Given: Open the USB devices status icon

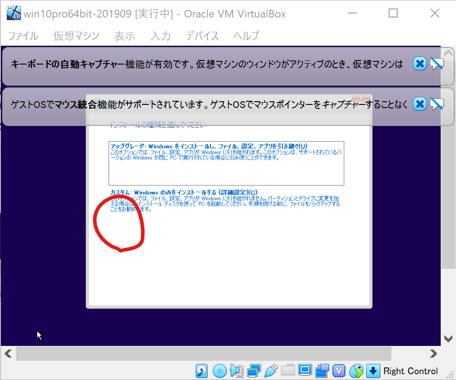Looking at the screenshot, I should (x=271, y=371).
